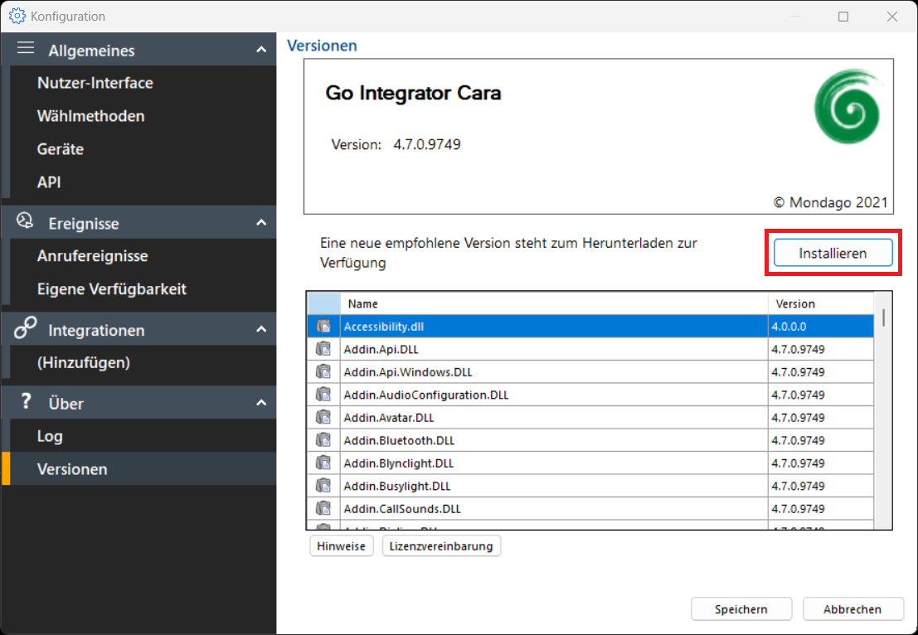Click the file icon beside Addin.Blynclight.DLL
The height and width of the screenshot is (635, 918).
coord(323,463)
